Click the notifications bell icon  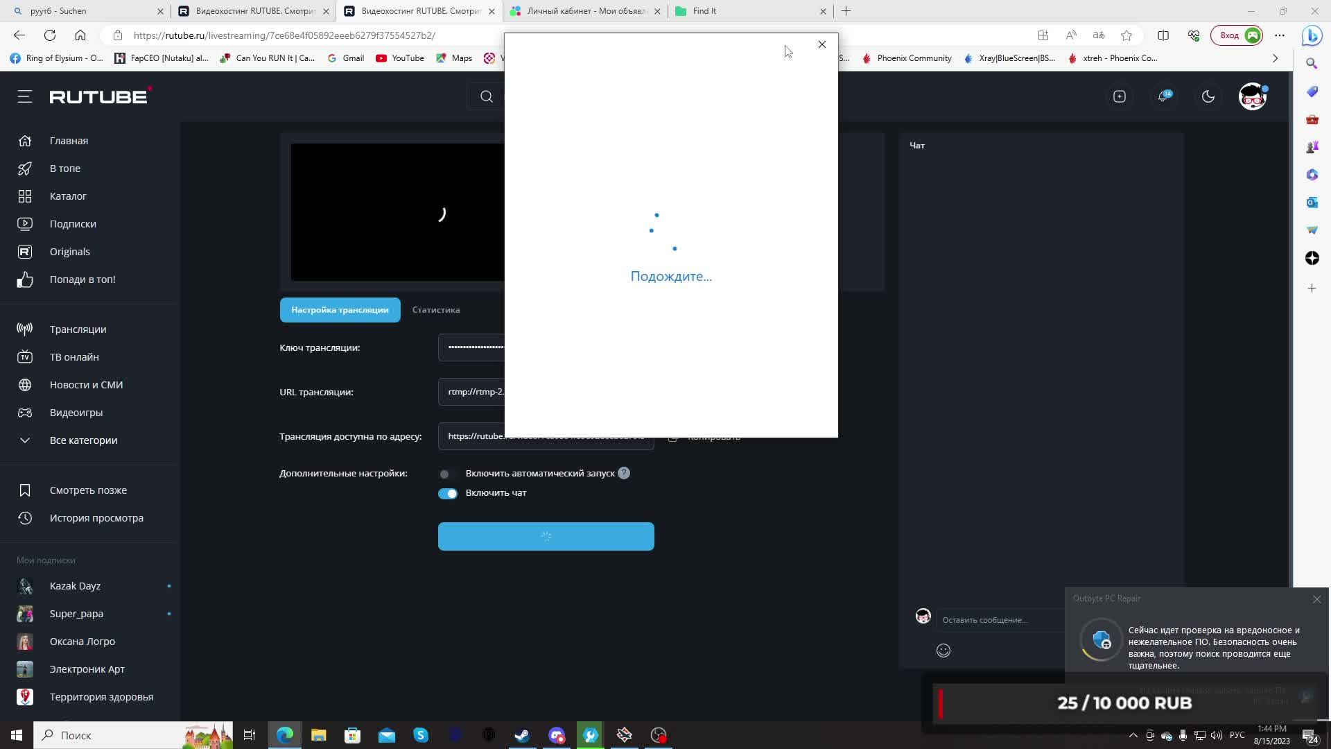pyautogui.click(x=1163, y=96)
